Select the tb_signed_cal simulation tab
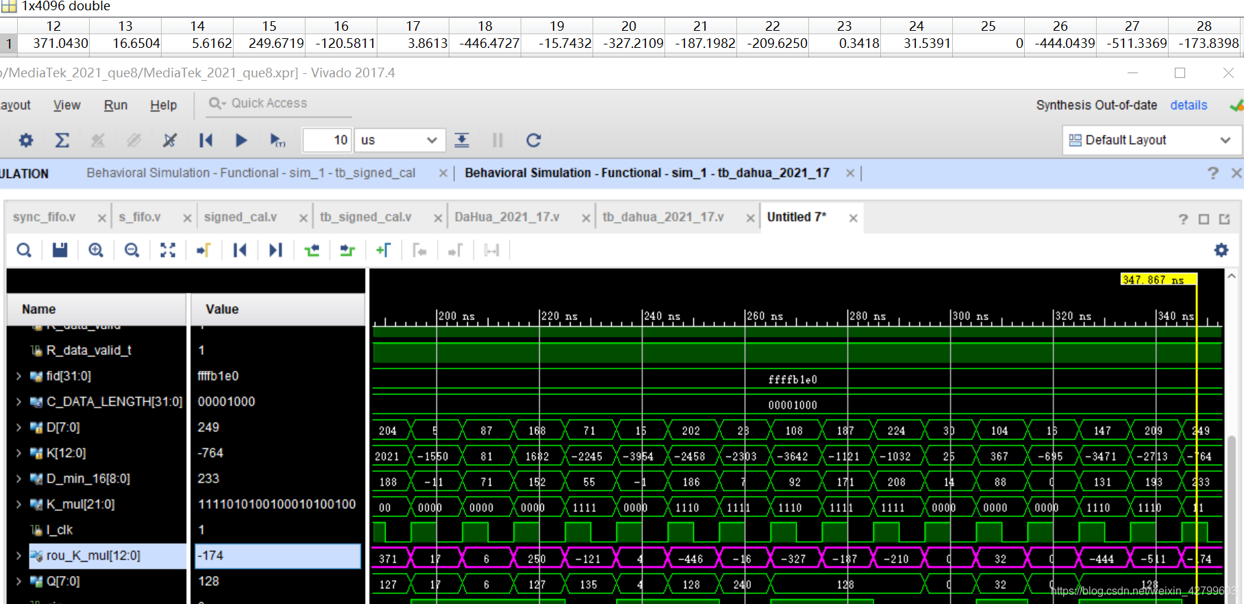This screenshot has width=1244, height=604. (251, 173)
